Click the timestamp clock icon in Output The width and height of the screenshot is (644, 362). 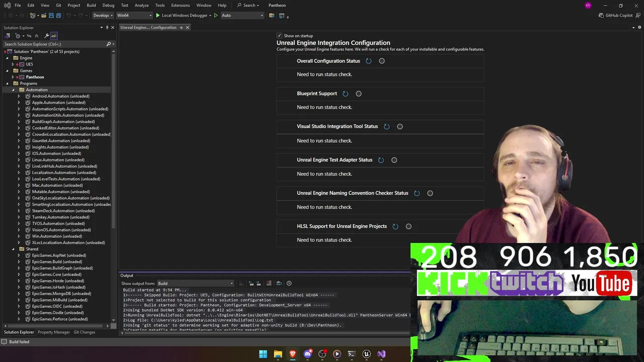pyautogui.click(x=289, y=283)
